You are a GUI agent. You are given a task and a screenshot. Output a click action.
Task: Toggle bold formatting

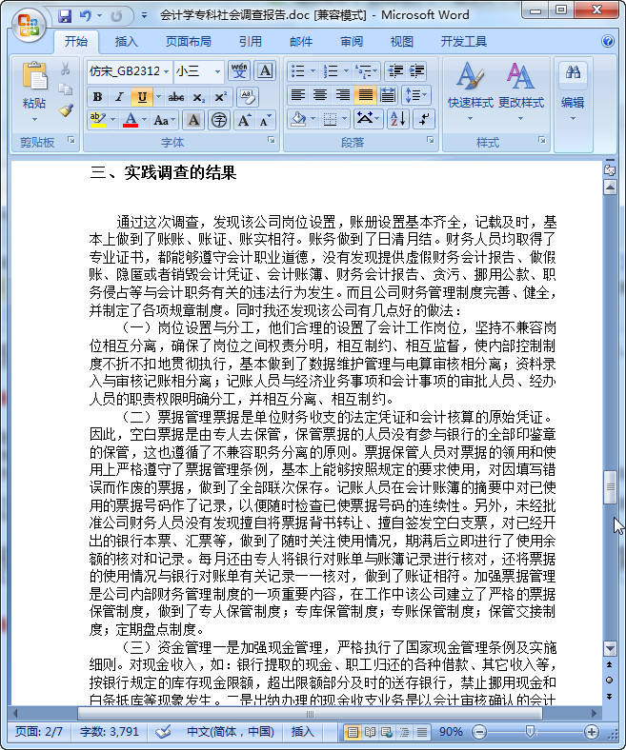98,97
